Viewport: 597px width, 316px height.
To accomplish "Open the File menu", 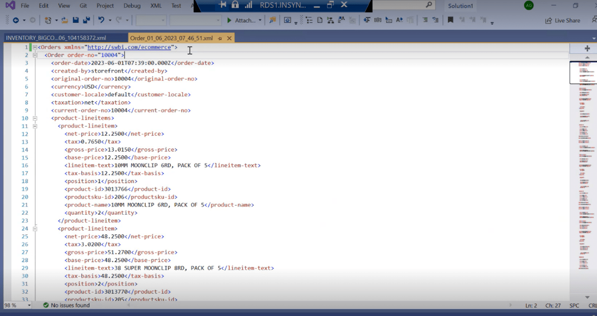I will coord(25,6).
